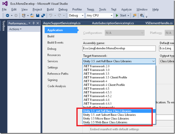This screenshot has width=175, height=134.
Task: Click the Visual Studio logo icon
Action: 5,4
